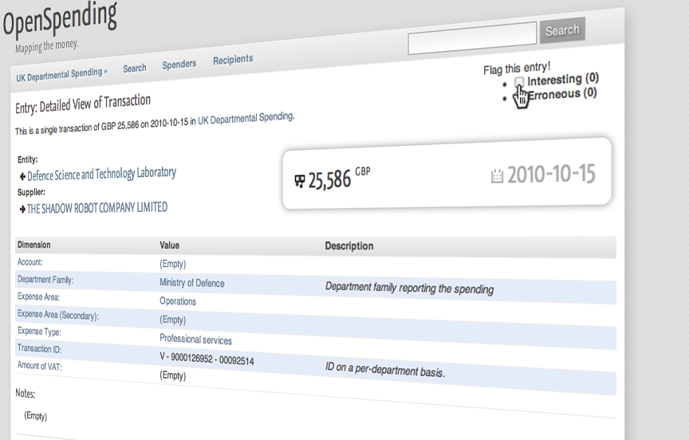The width and height of the screenshot is (689, 440).
Task: Follow the UK Departmental Spending text link
Action: tap(246, 118)
